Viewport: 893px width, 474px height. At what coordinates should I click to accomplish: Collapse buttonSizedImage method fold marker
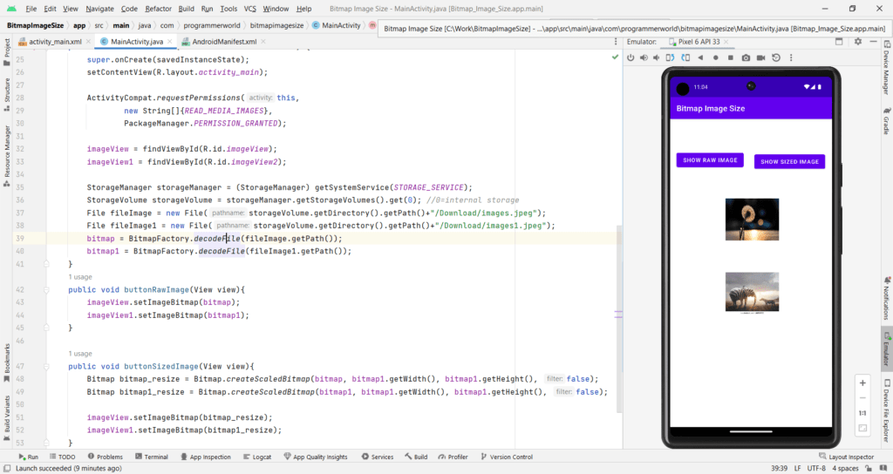pyautogui.click(x=47, y=367)
